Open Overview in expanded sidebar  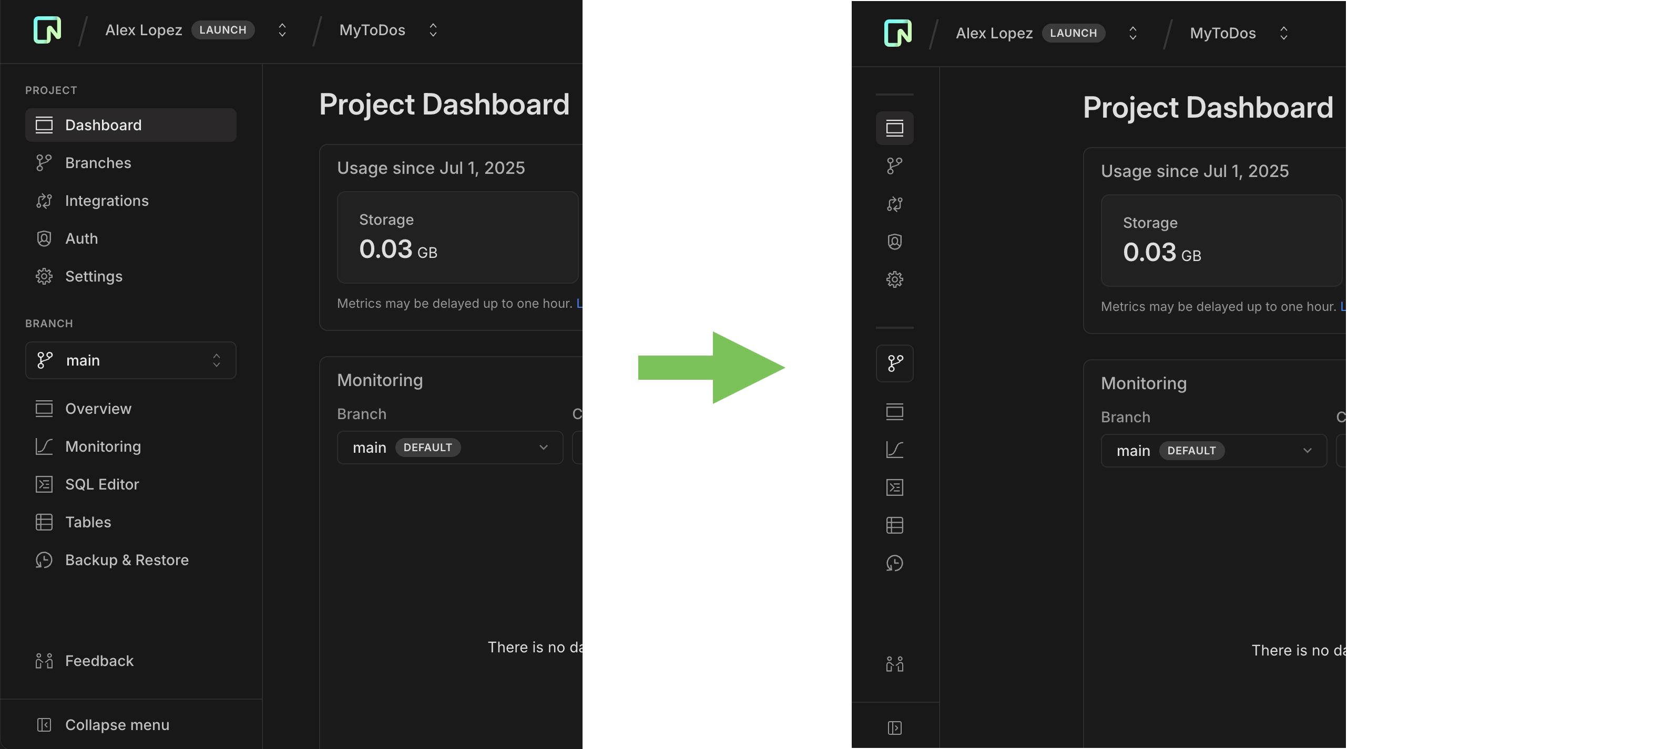pyautogui.click(x=130, y=409)
